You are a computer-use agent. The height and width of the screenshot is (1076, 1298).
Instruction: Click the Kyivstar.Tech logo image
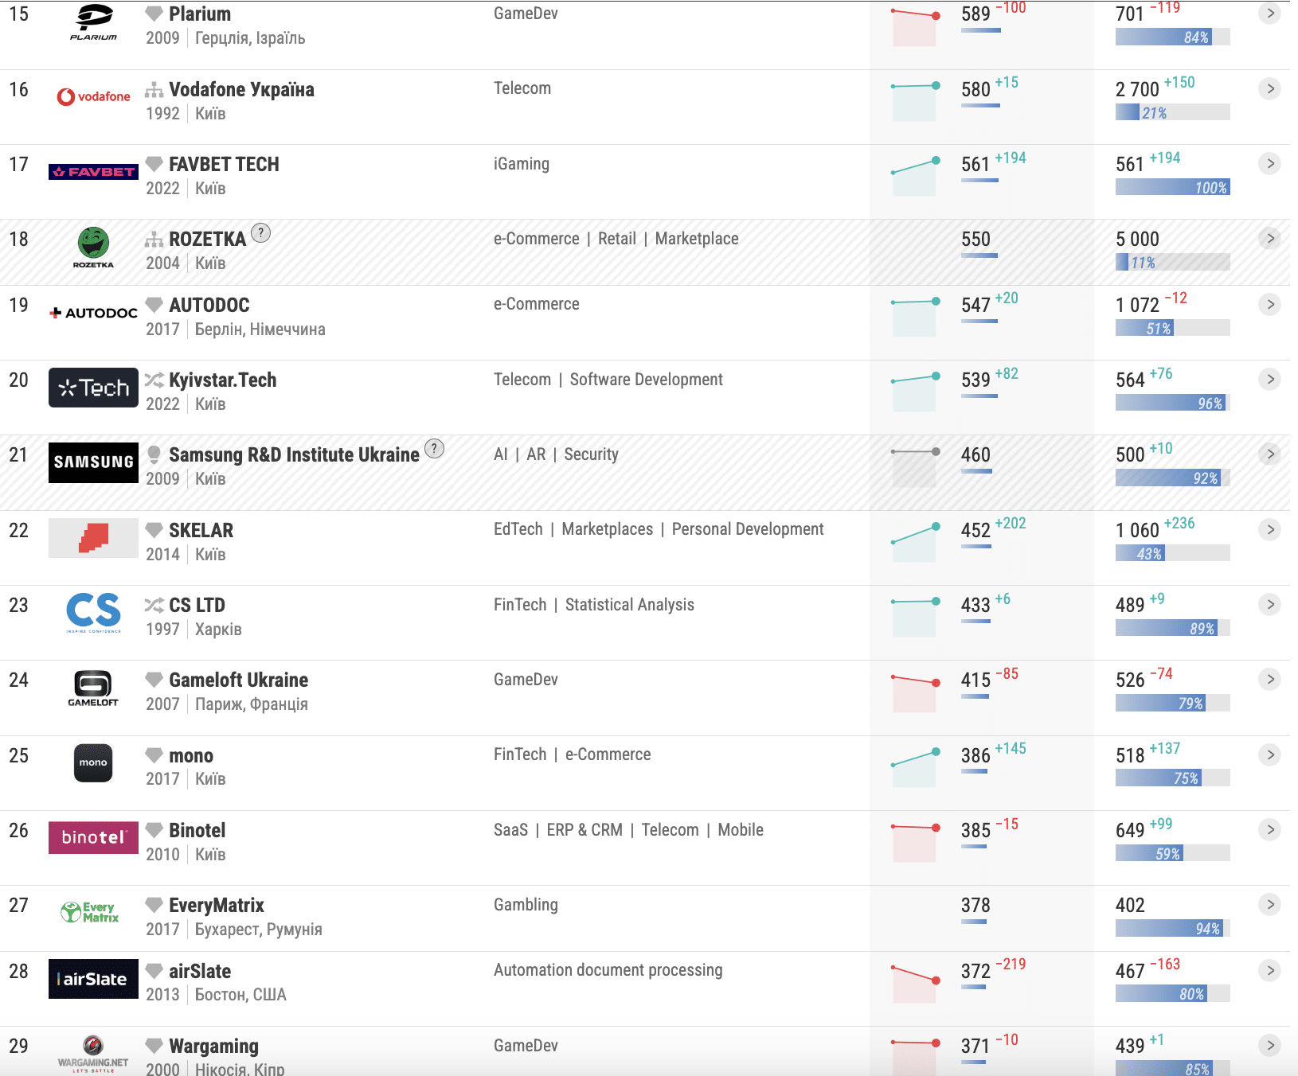point(93,388)
